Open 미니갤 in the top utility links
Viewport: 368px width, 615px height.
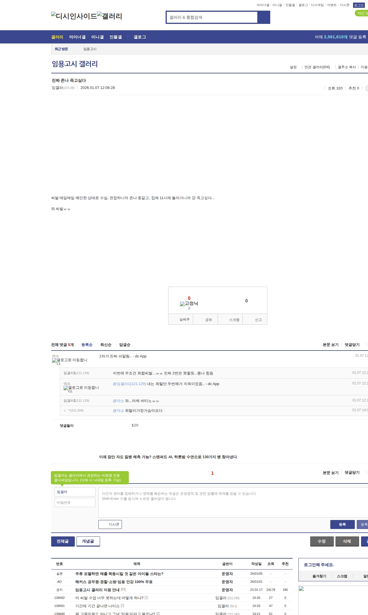tap(277, 5)
